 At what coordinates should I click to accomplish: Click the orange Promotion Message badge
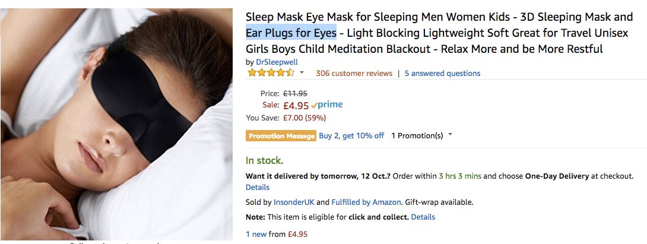pos(281,136)
